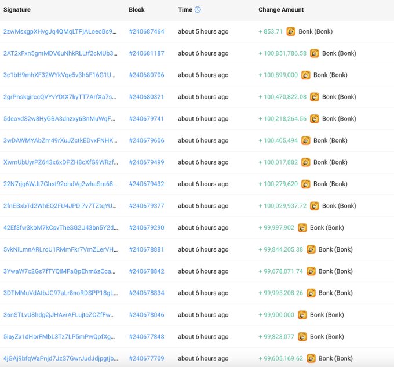
Task: Click the Bonk icon next to +100,470,822.08
Action: [x=315, y=97]
